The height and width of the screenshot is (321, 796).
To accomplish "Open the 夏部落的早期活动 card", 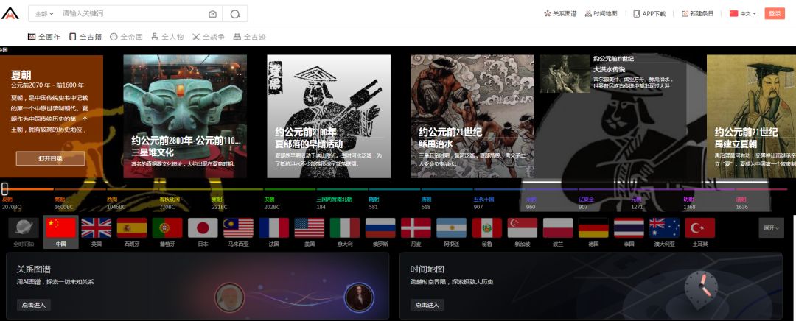I will (x=329, y=116).
